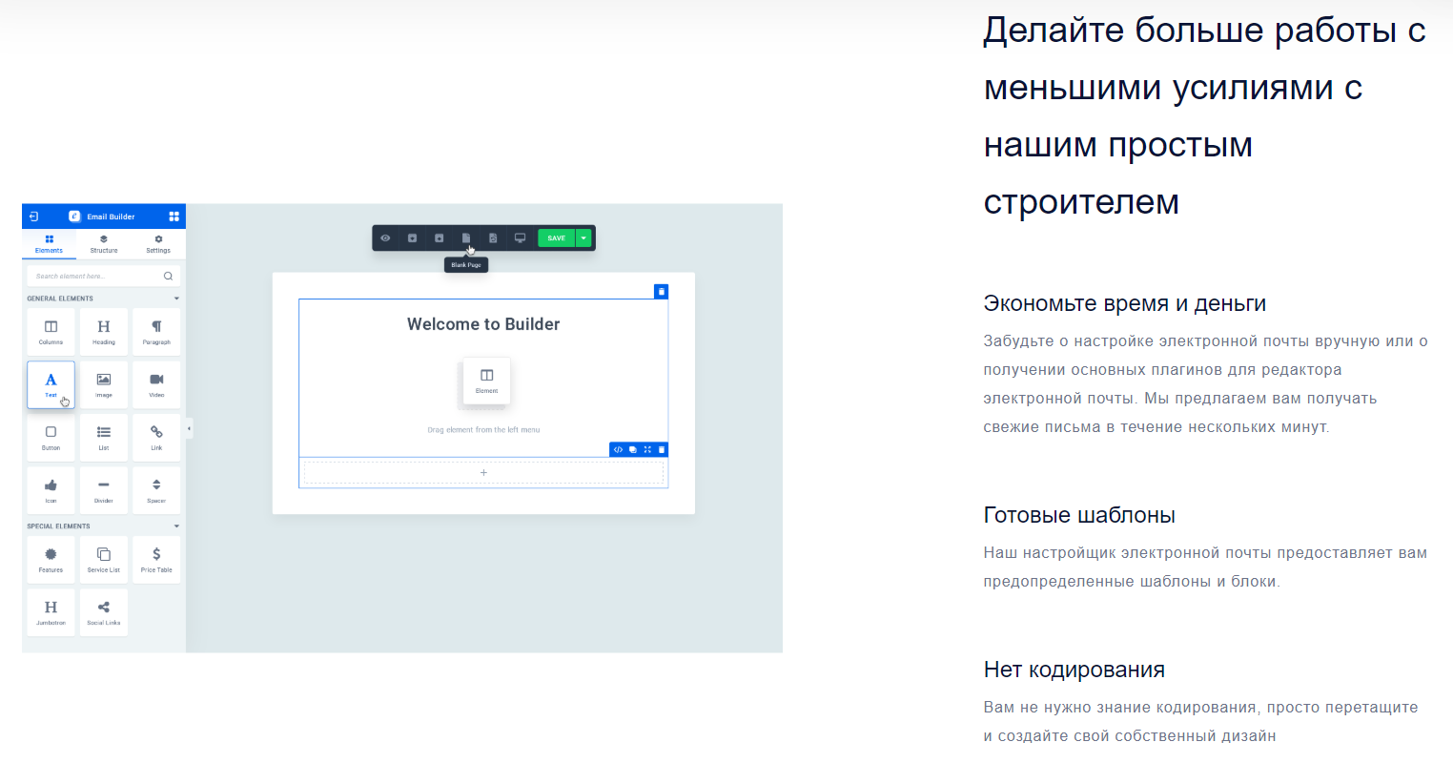Select the Text element
The height and width of the screenshot is (763, 1453).
[x=51, y=384]
